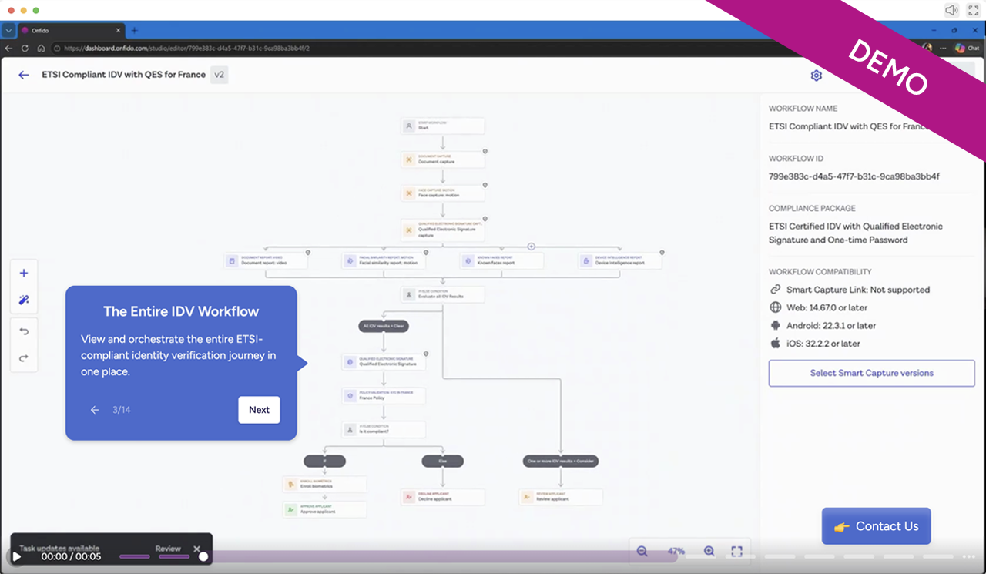Select the All IDV results = Clear branch
The height and width of the screenshot is (574, 986).
[x=384, y=327]
